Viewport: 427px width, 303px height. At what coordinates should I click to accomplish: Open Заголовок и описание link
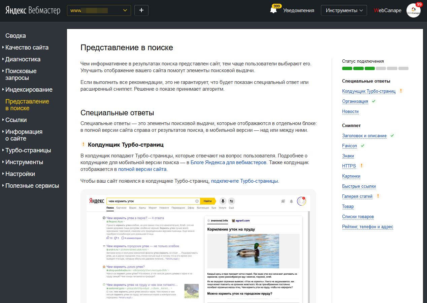tap(364, 136)
